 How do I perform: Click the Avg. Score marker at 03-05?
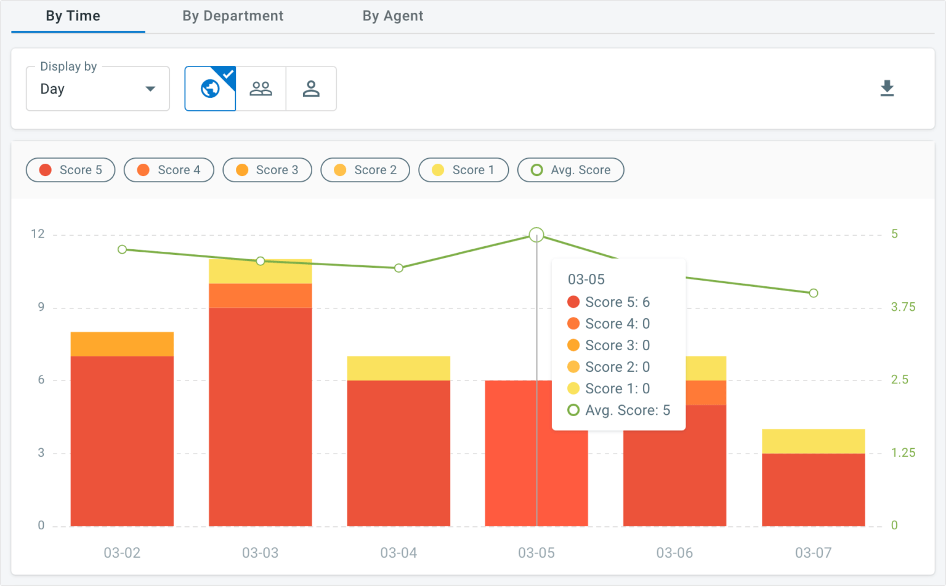pos(536,235)
